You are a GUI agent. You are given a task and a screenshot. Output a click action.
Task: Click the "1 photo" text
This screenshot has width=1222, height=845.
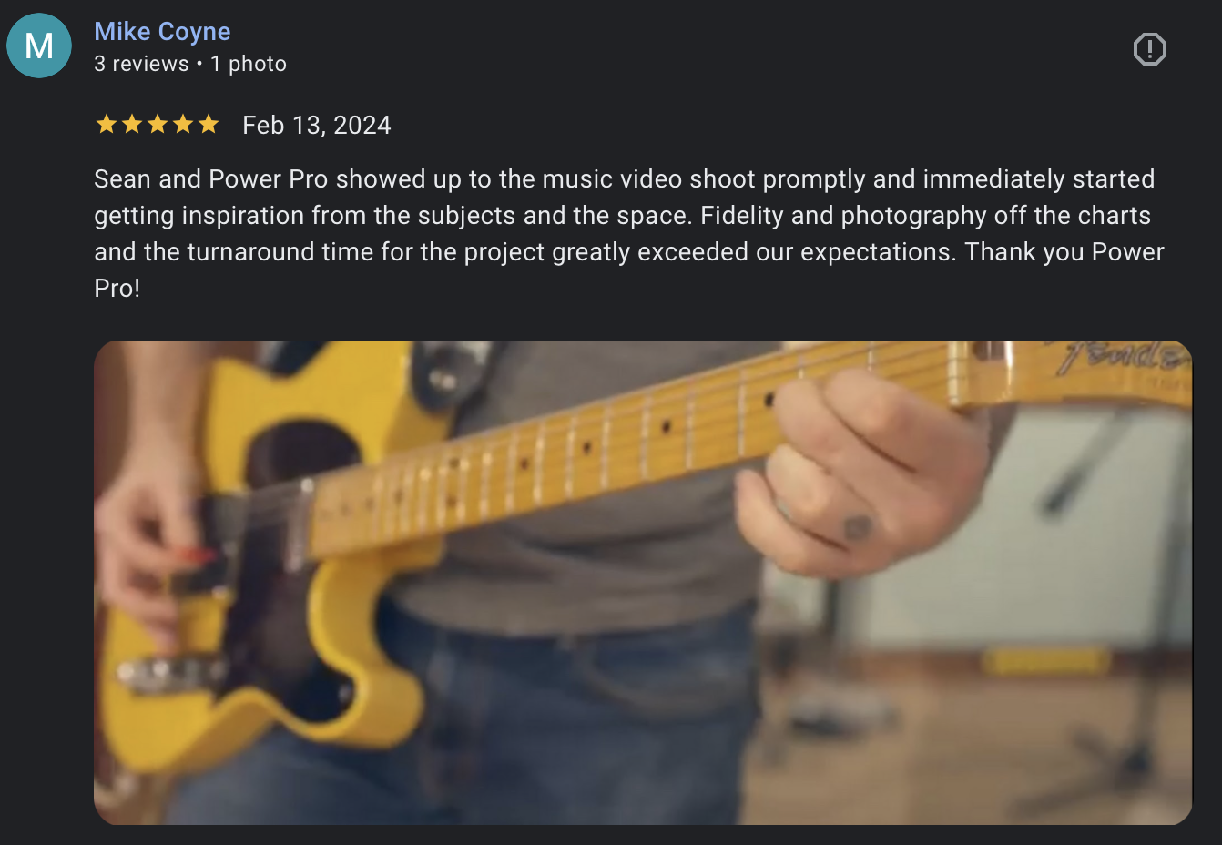(249, 64)
